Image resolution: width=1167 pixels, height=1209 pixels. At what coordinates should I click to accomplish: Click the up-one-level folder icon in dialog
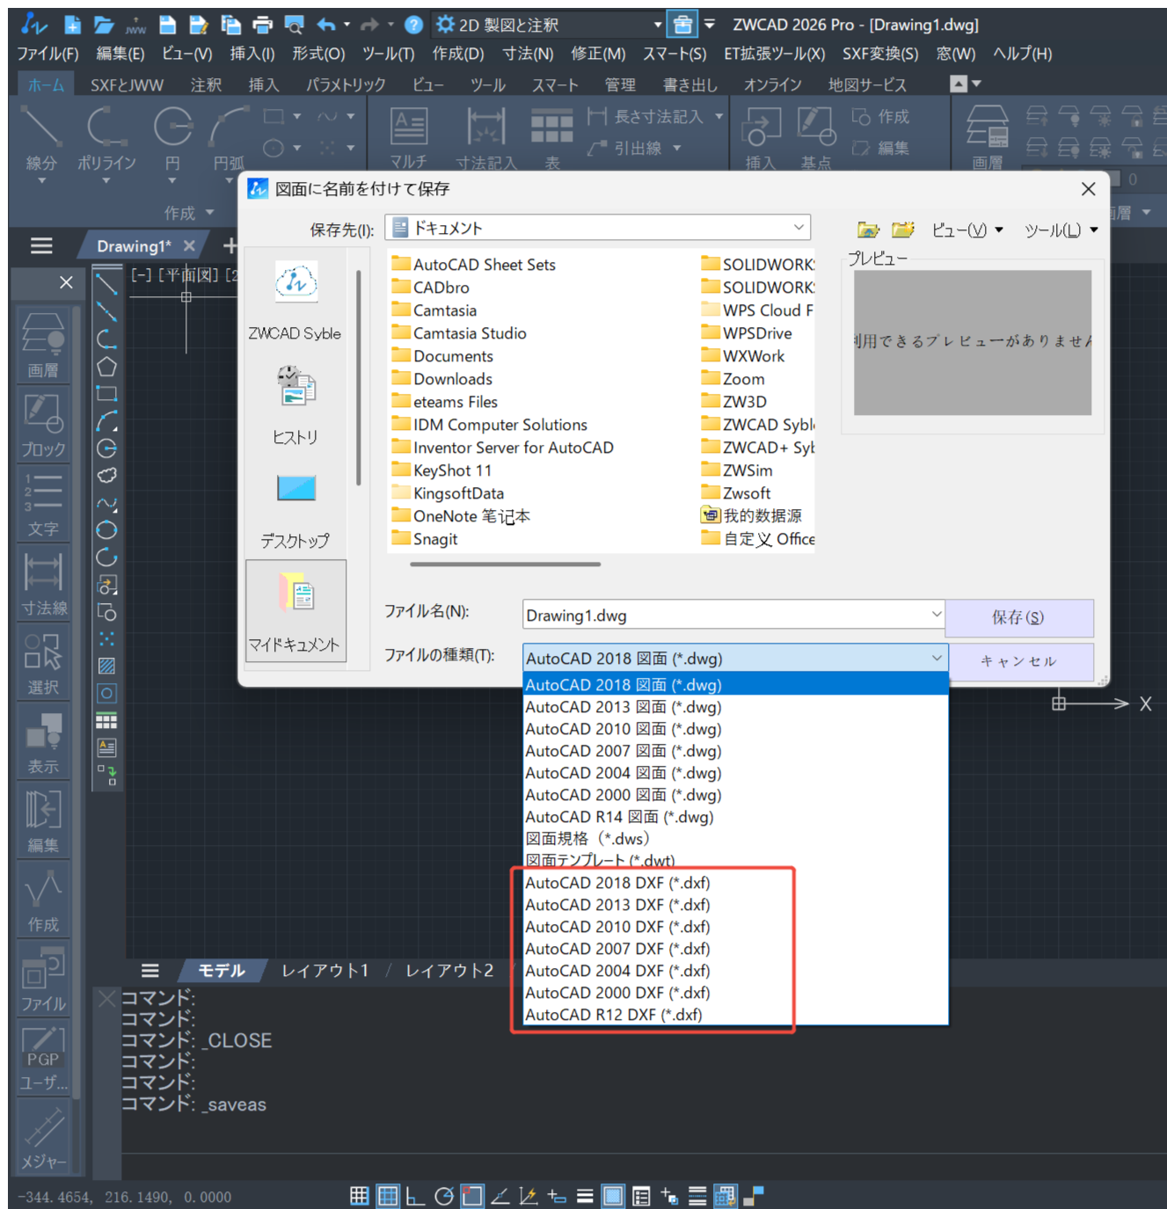868,229
